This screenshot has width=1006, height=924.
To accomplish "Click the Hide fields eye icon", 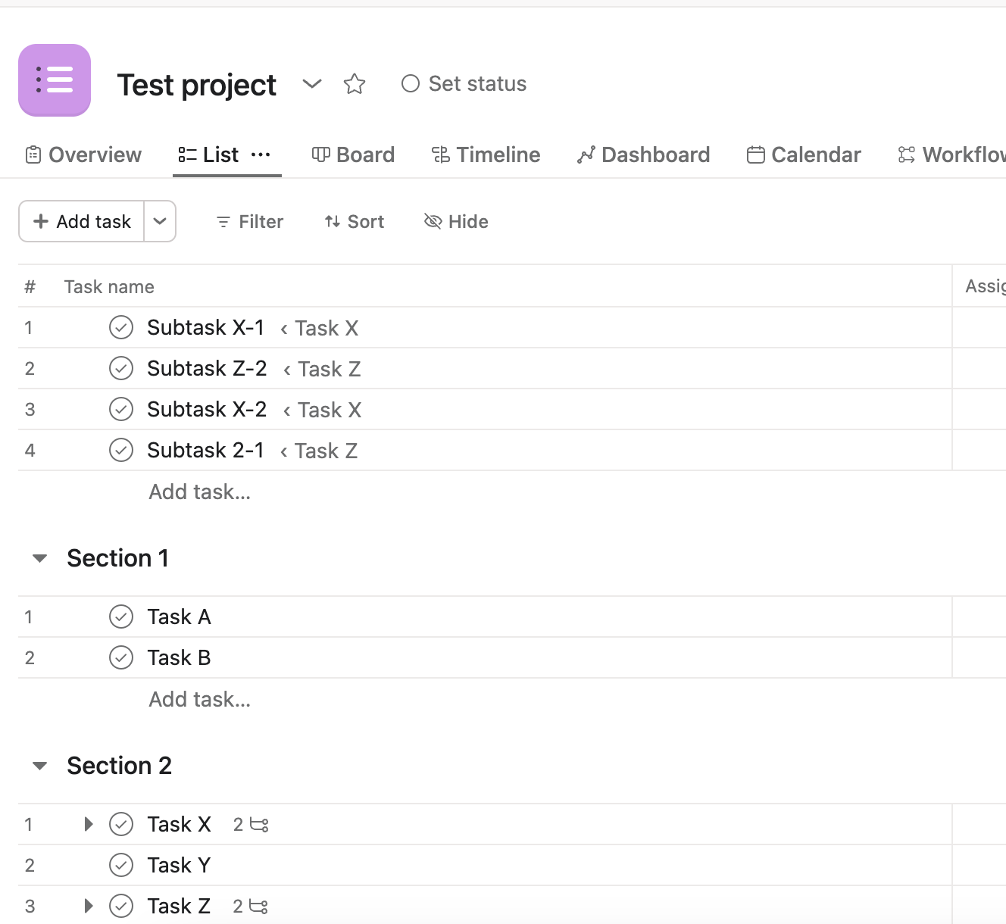I will [x=433, y=221].
